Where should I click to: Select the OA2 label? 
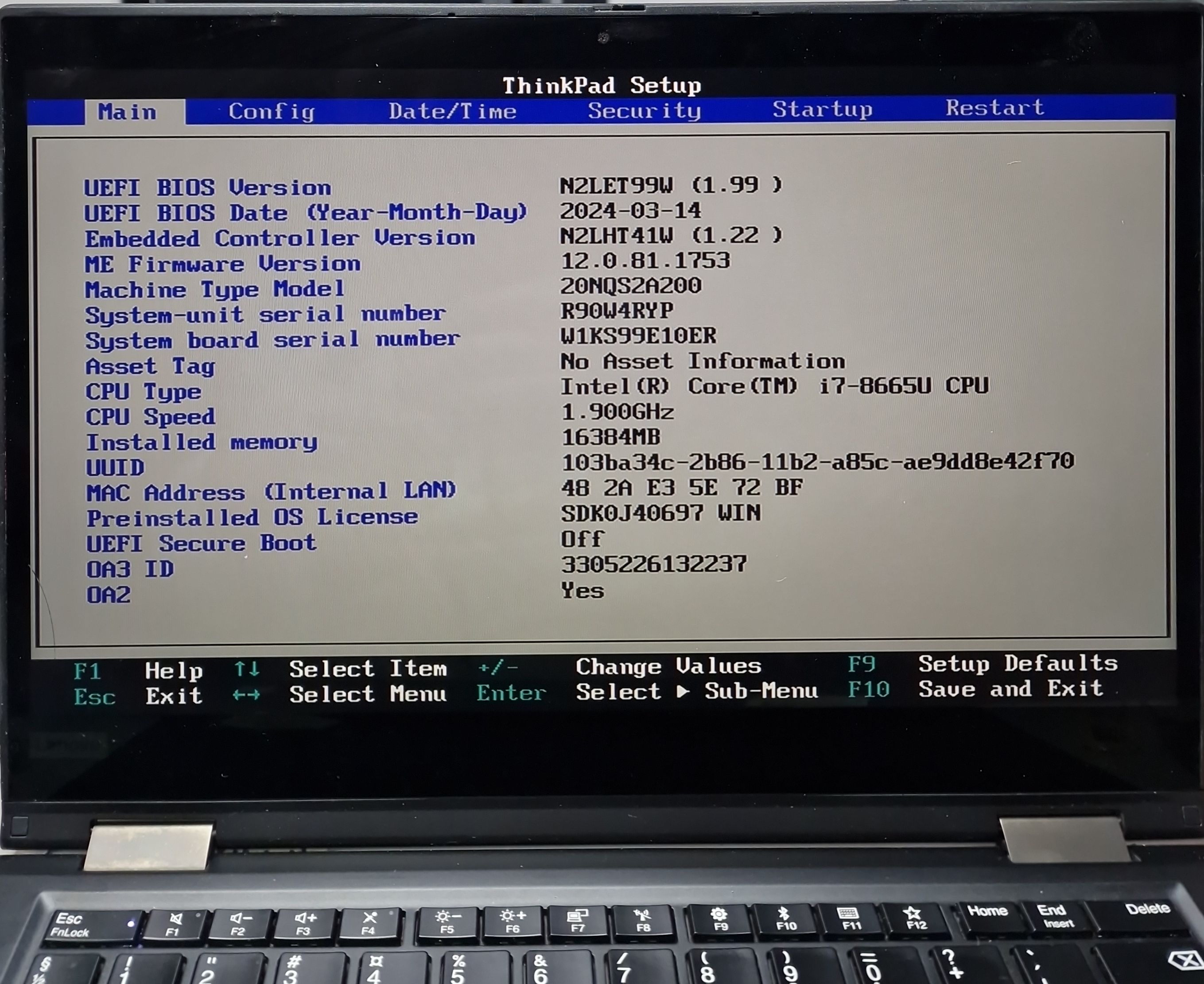108,595
